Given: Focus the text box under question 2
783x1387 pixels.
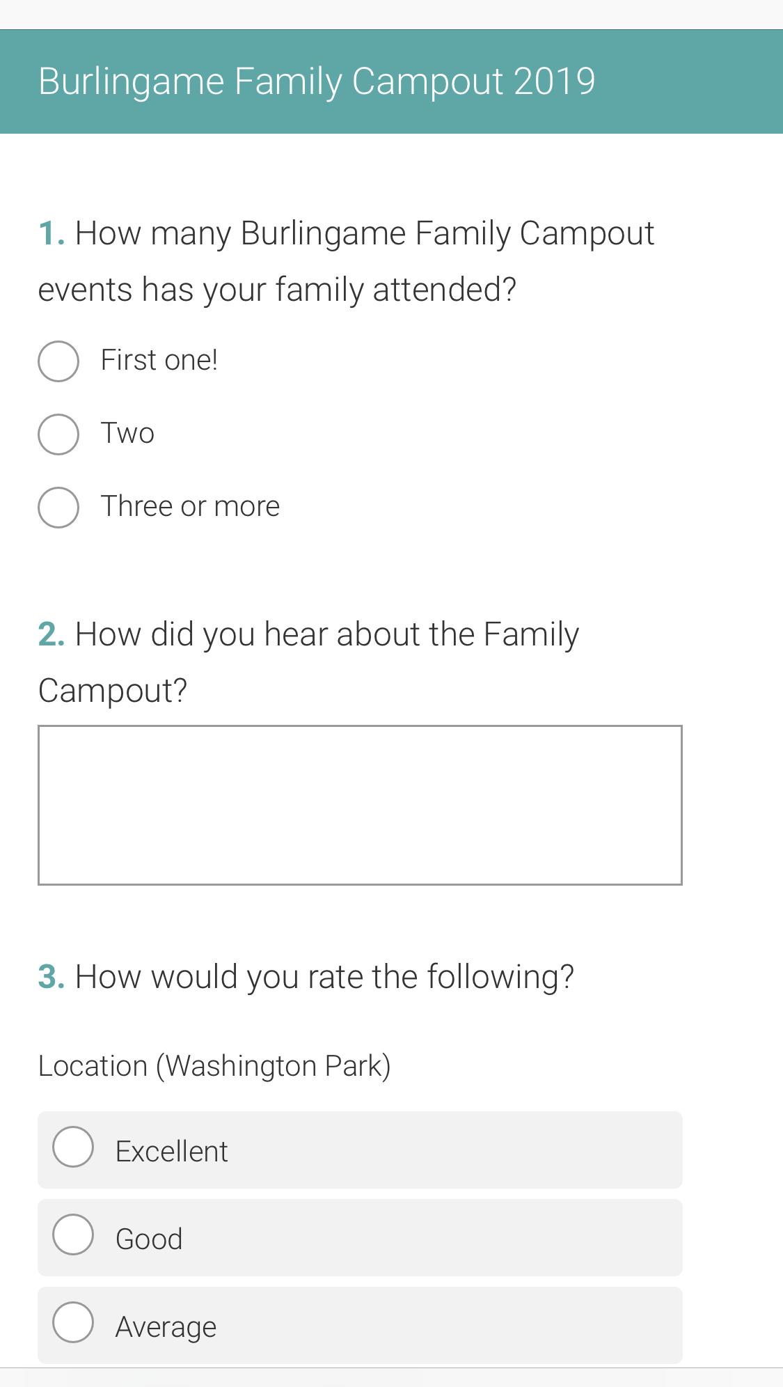Looking at the screenshot, I should tap(360, 806).
